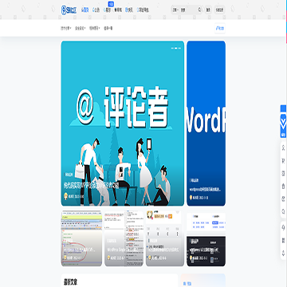
Task: Click the search text input field
Action: 189,10
